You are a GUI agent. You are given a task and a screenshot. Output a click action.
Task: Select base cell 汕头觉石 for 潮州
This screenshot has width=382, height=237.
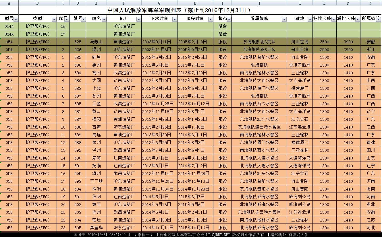click(300, 173)
